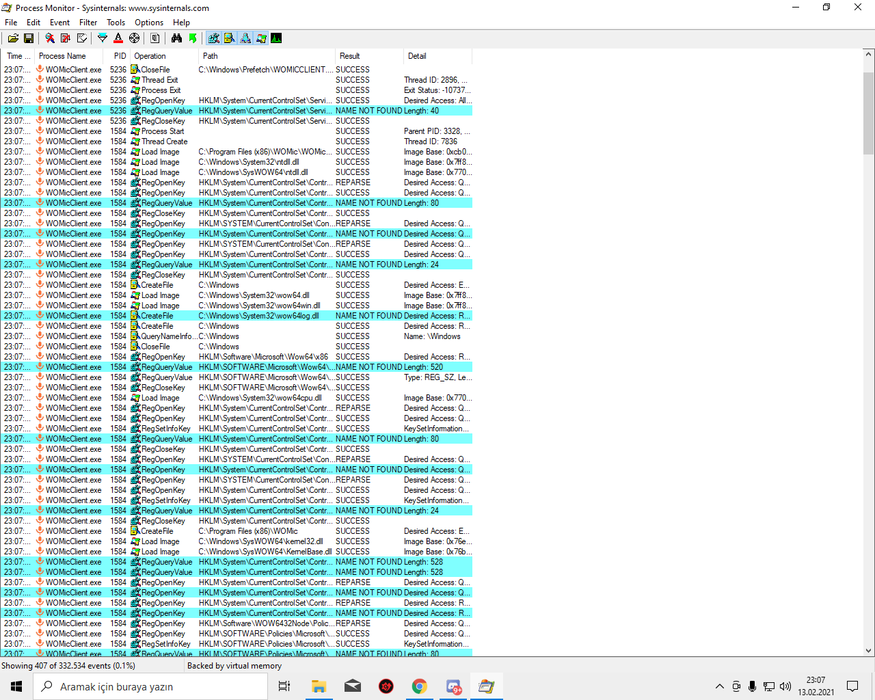875x700 pixels.
Task: Click the Result column header
Action: [x=369, y=56]
